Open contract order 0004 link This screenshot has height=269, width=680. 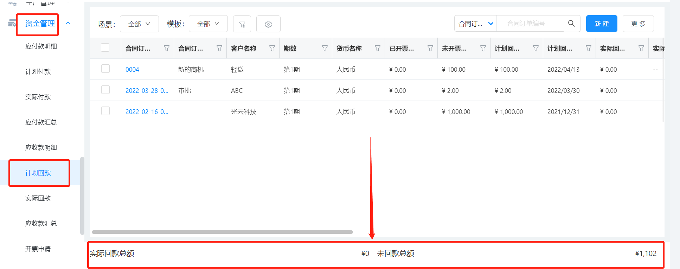(132, 70)
